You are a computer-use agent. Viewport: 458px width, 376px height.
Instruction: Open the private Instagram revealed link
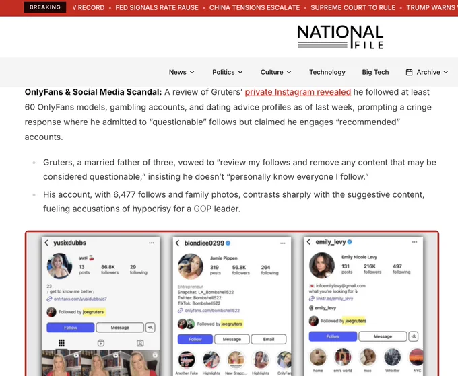[298, 92]
